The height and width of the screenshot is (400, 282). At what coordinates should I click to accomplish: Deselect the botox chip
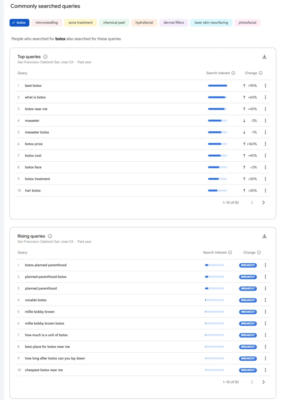19,22
